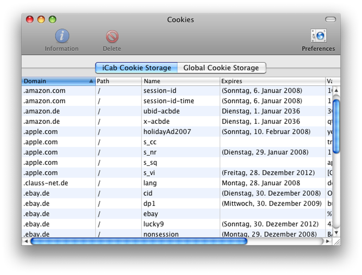This screenshot has height=275, width=362.
Task: Click '(Sonntag, 30. Dezember 2012)' expiry cell
Action: pyautogui.click(x=273, y=224)
